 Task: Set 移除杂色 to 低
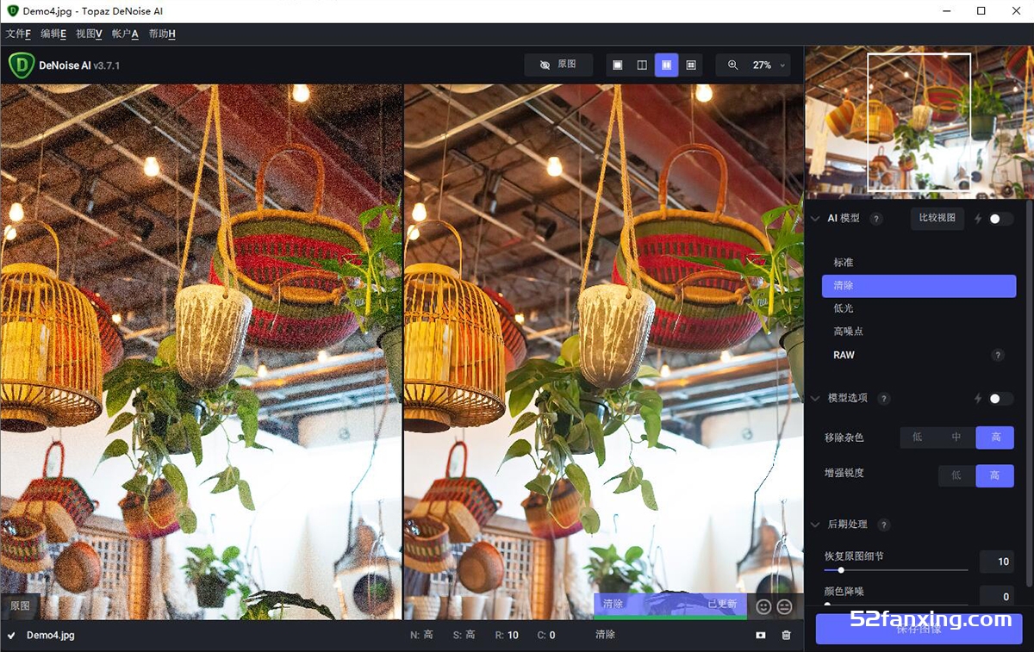918,438
